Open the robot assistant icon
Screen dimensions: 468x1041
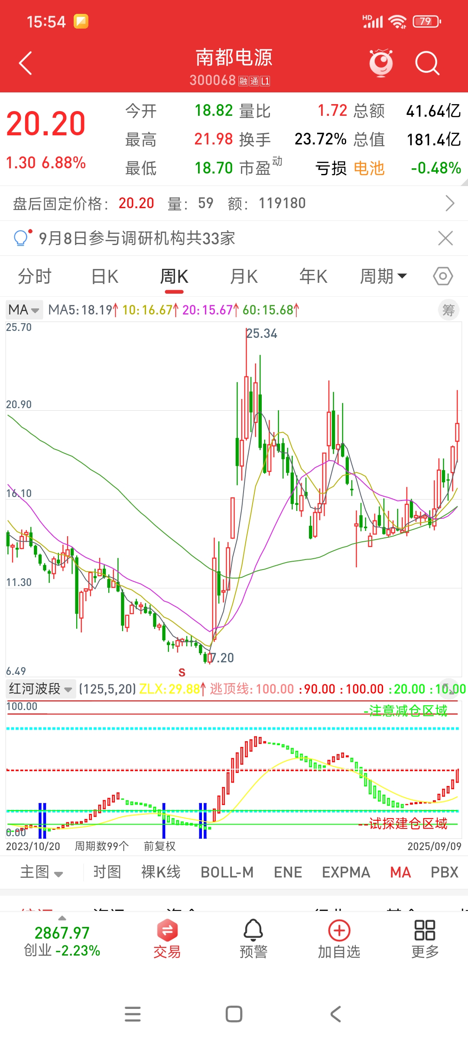click(381, 63)
